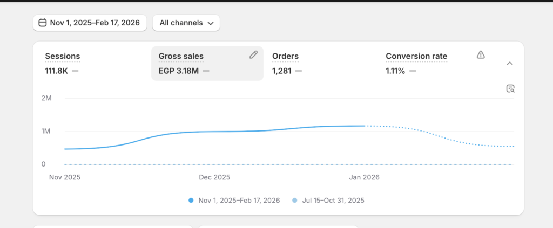
Task: Open the report explore icon above the chart
Action: coord(510,88)
